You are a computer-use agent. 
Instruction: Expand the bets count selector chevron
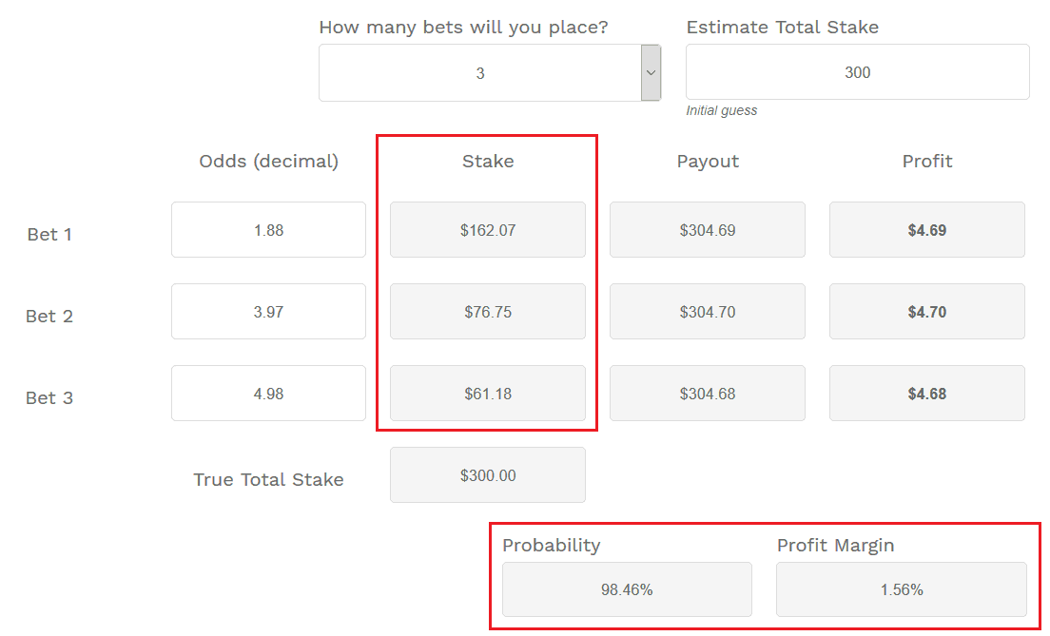tap(651, 72)
